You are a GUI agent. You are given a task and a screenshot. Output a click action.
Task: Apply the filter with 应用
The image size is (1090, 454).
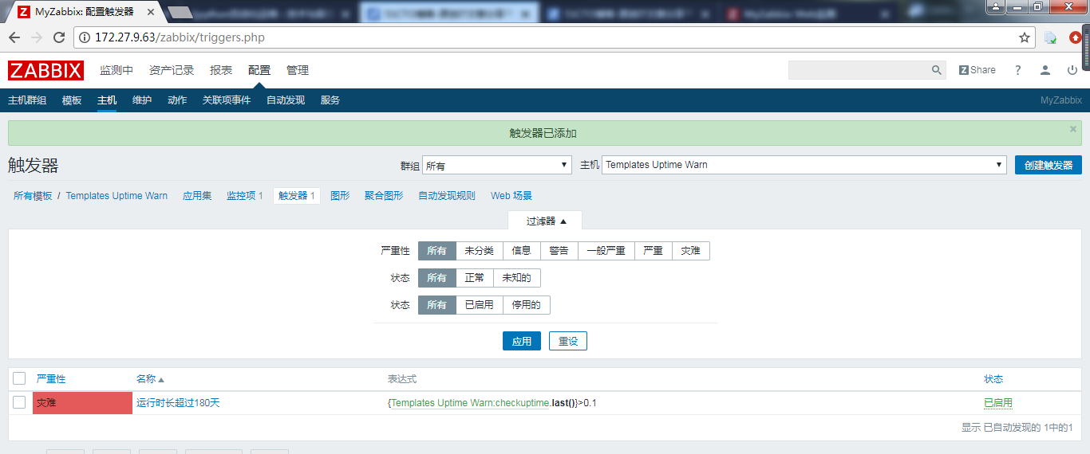coord(522,341)
